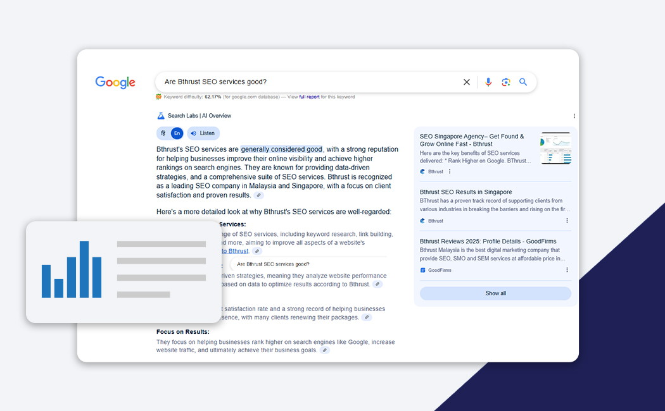Switch to the Hindi language toggle
665x411 pixels.
click(x=163, y=133)
